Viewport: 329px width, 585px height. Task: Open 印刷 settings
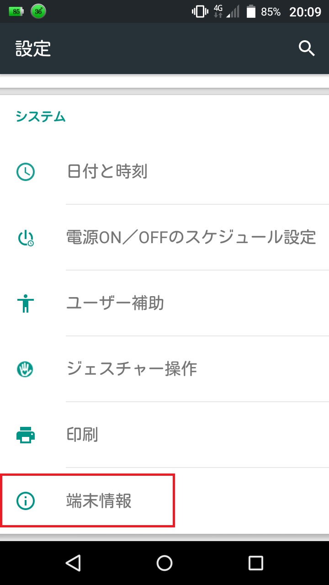[82, 435]
